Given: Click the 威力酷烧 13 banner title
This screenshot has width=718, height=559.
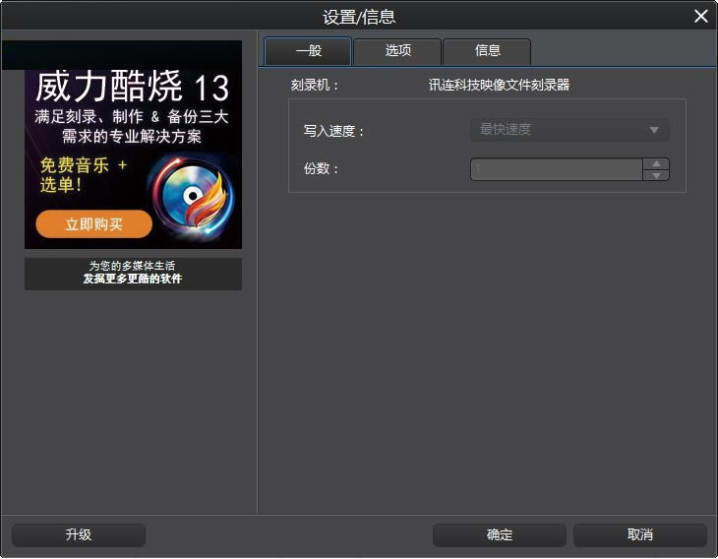Looking at the screenshot, I should (132, 87).
